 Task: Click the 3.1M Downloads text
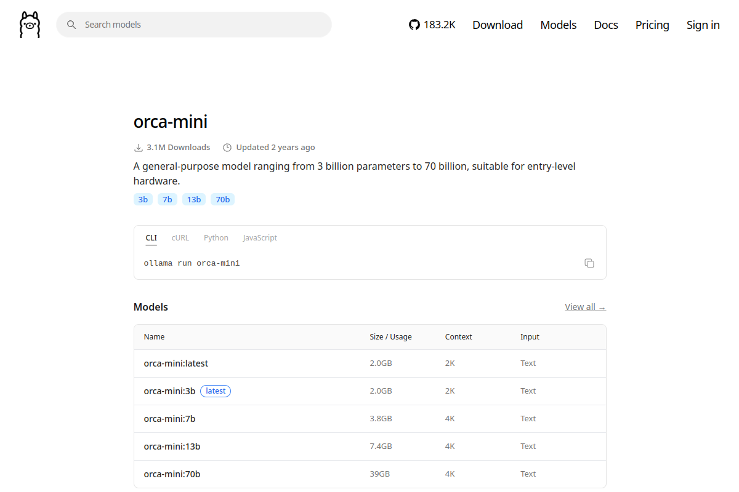pyautogui.click(x=179, y=148)
